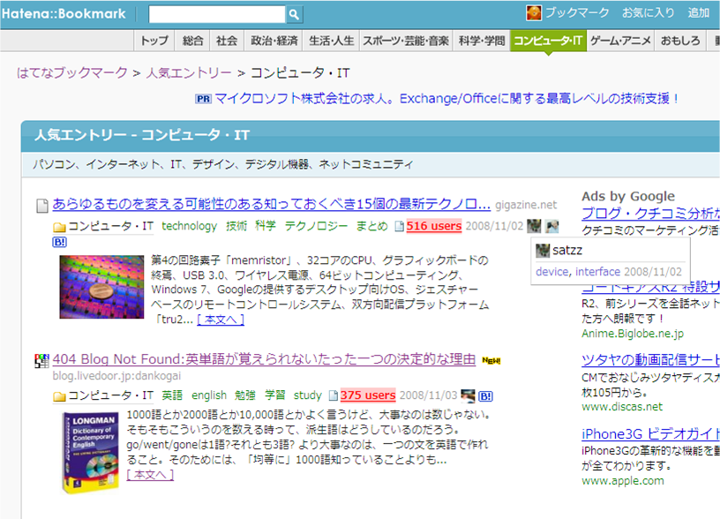This screenshot has height=519, width=720.
Task: Click the 勉強 tag
Action: [x=245, y=395]
